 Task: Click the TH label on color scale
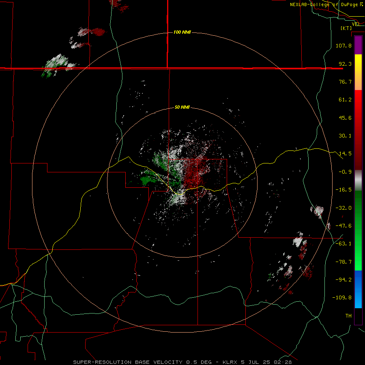(348, 316)
